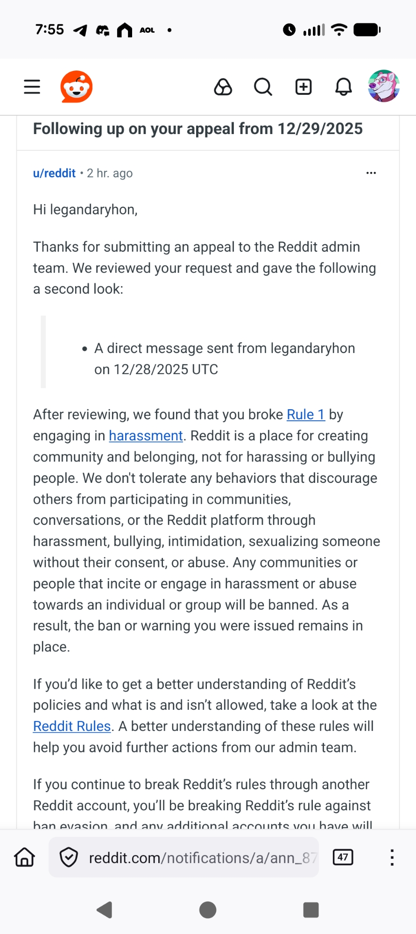Create a new post with plus icon
The width and height of the screenshot is (416, 934).
click(303, 87)
